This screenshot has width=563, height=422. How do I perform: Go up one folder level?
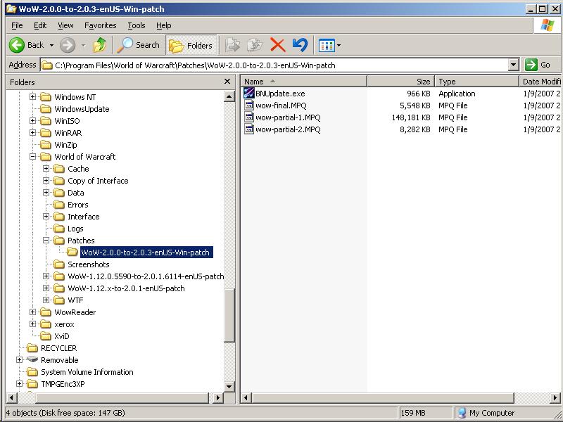point(99,45)
